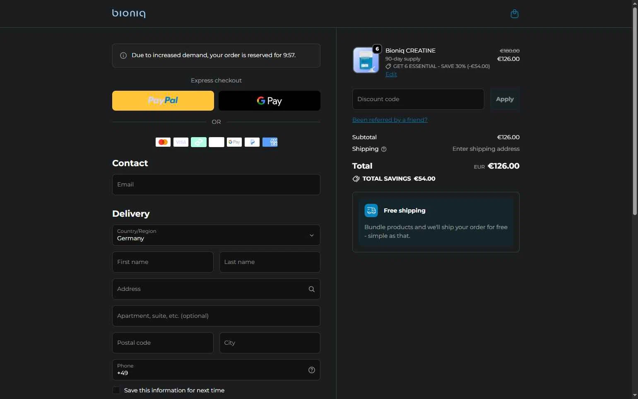Click the phone field help icon
This screenshot has width=638, height=399.
pyautogui.click(x=312, y=370)
